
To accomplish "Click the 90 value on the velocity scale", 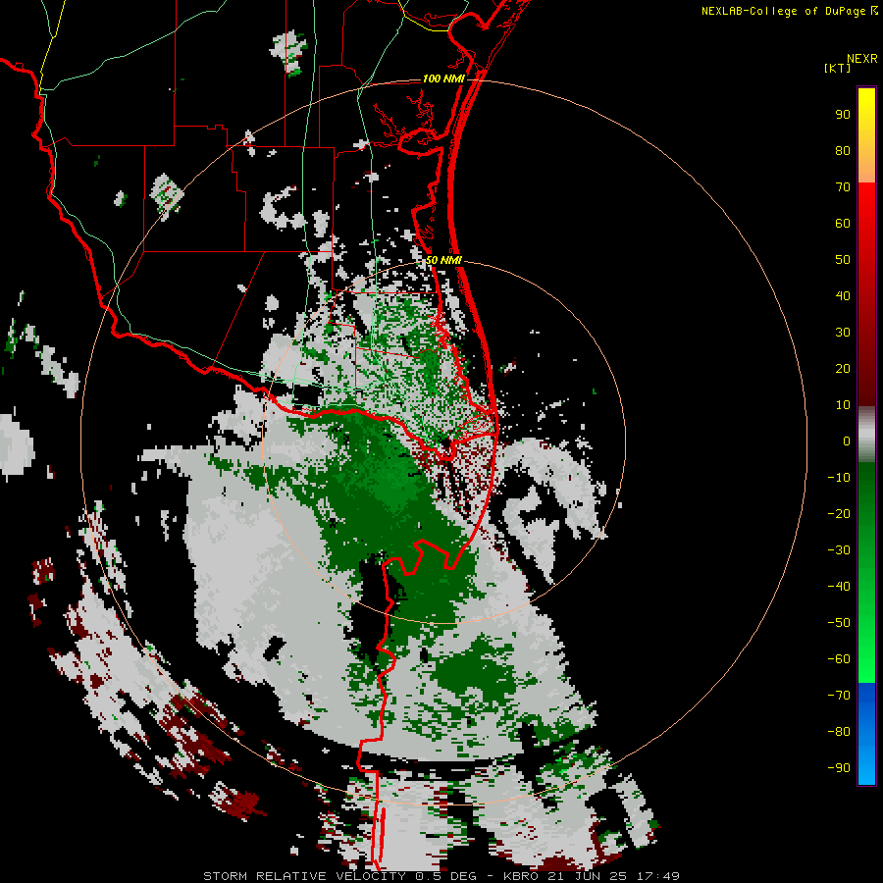I will pyautogui.click(x=843, y=115).
